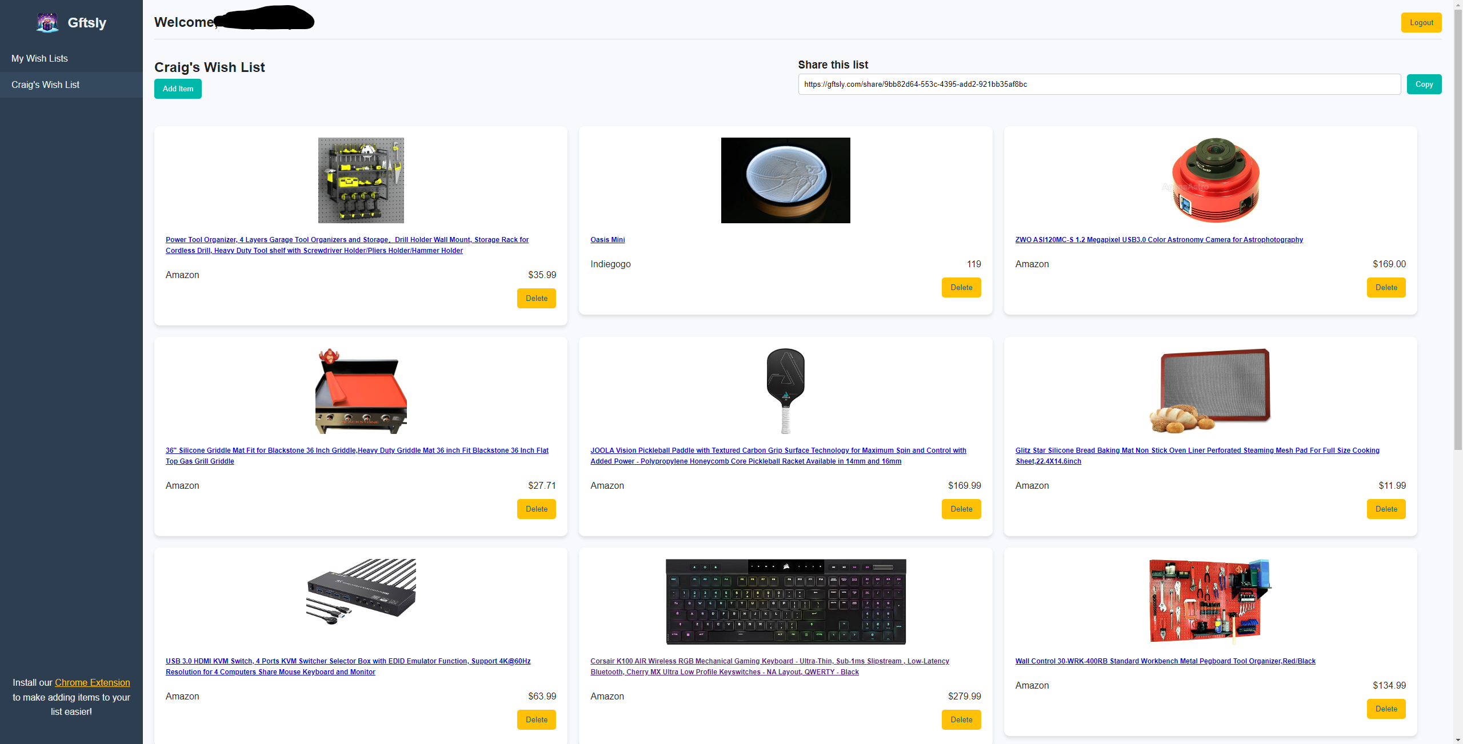Image resolution: width=1463 pixels, height=744 pixels.
Task: Click the Logout button
Action: click(1421, 23)
